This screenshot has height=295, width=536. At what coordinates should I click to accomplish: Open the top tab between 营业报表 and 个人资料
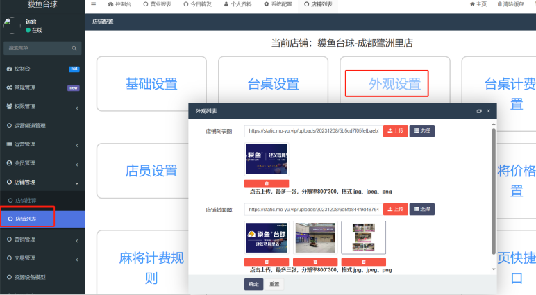198,4
